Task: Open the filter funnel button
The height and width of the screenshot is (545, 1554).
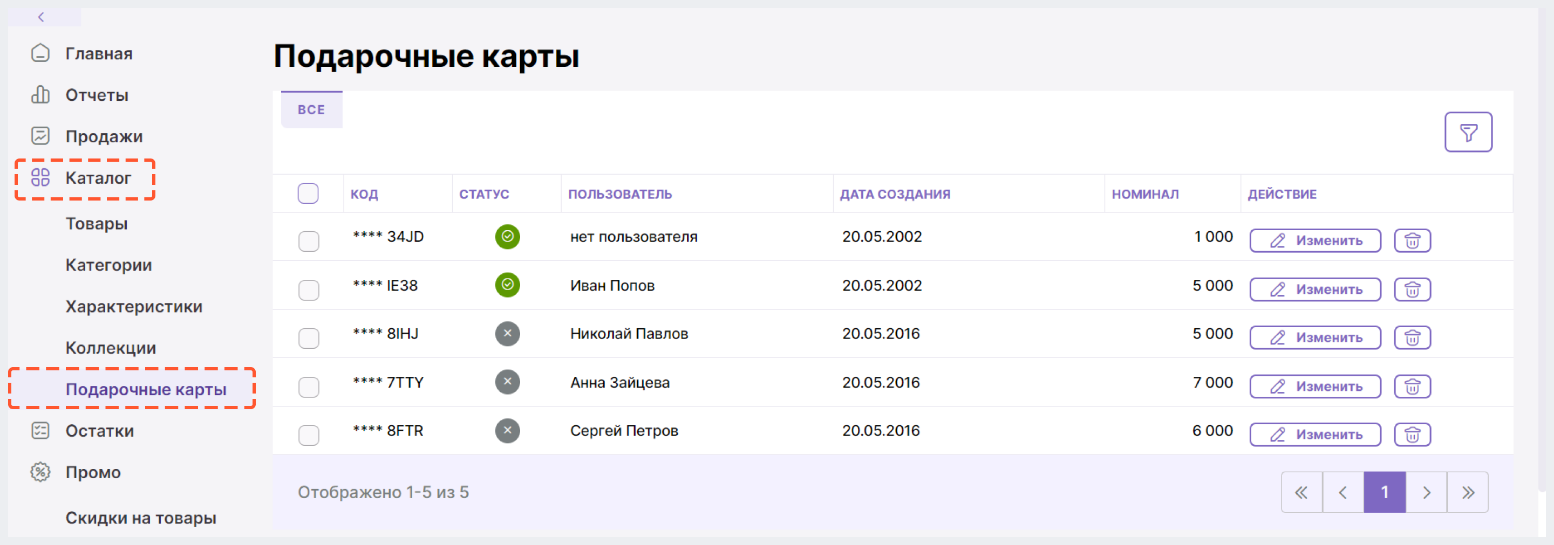Action: pos(1468,132)
